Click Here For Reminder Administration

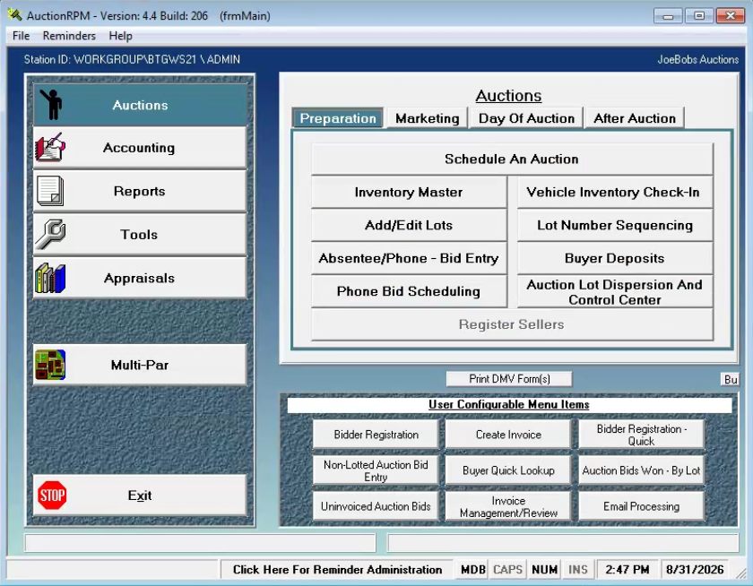tap(337, 570)
